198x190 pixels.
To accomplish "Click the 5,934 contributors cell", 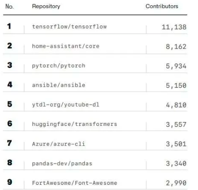I will (176, 66).
